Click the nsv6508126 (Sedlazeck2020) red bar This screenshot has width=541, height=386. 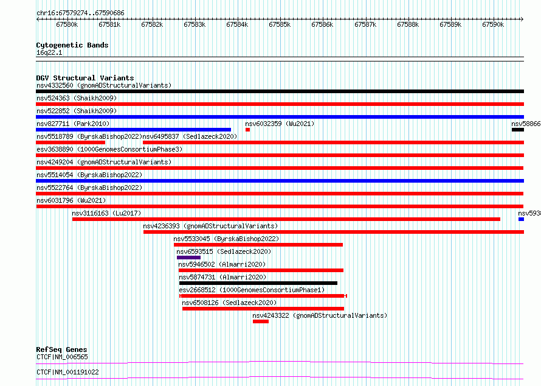[263, 309]
